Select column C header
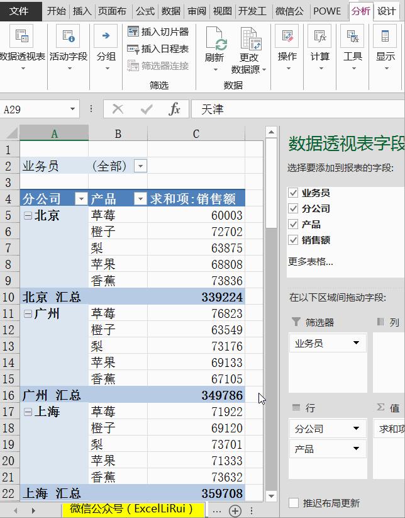 tap(196, 133)
